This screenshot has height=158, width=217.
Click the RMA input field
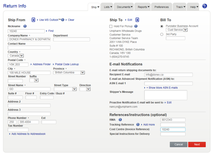[173, 120]
